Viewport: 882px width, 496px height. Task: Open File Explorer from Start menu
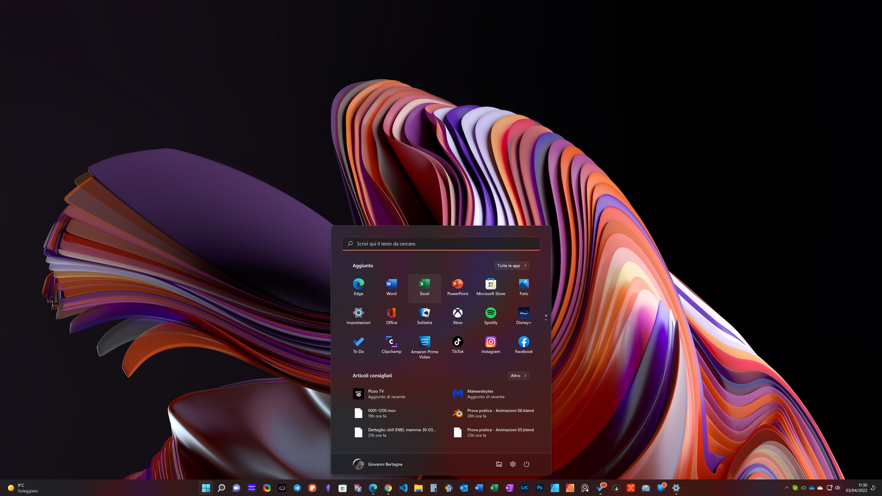498,464
